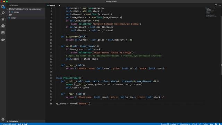Open the Source Control view

(3, 19)
